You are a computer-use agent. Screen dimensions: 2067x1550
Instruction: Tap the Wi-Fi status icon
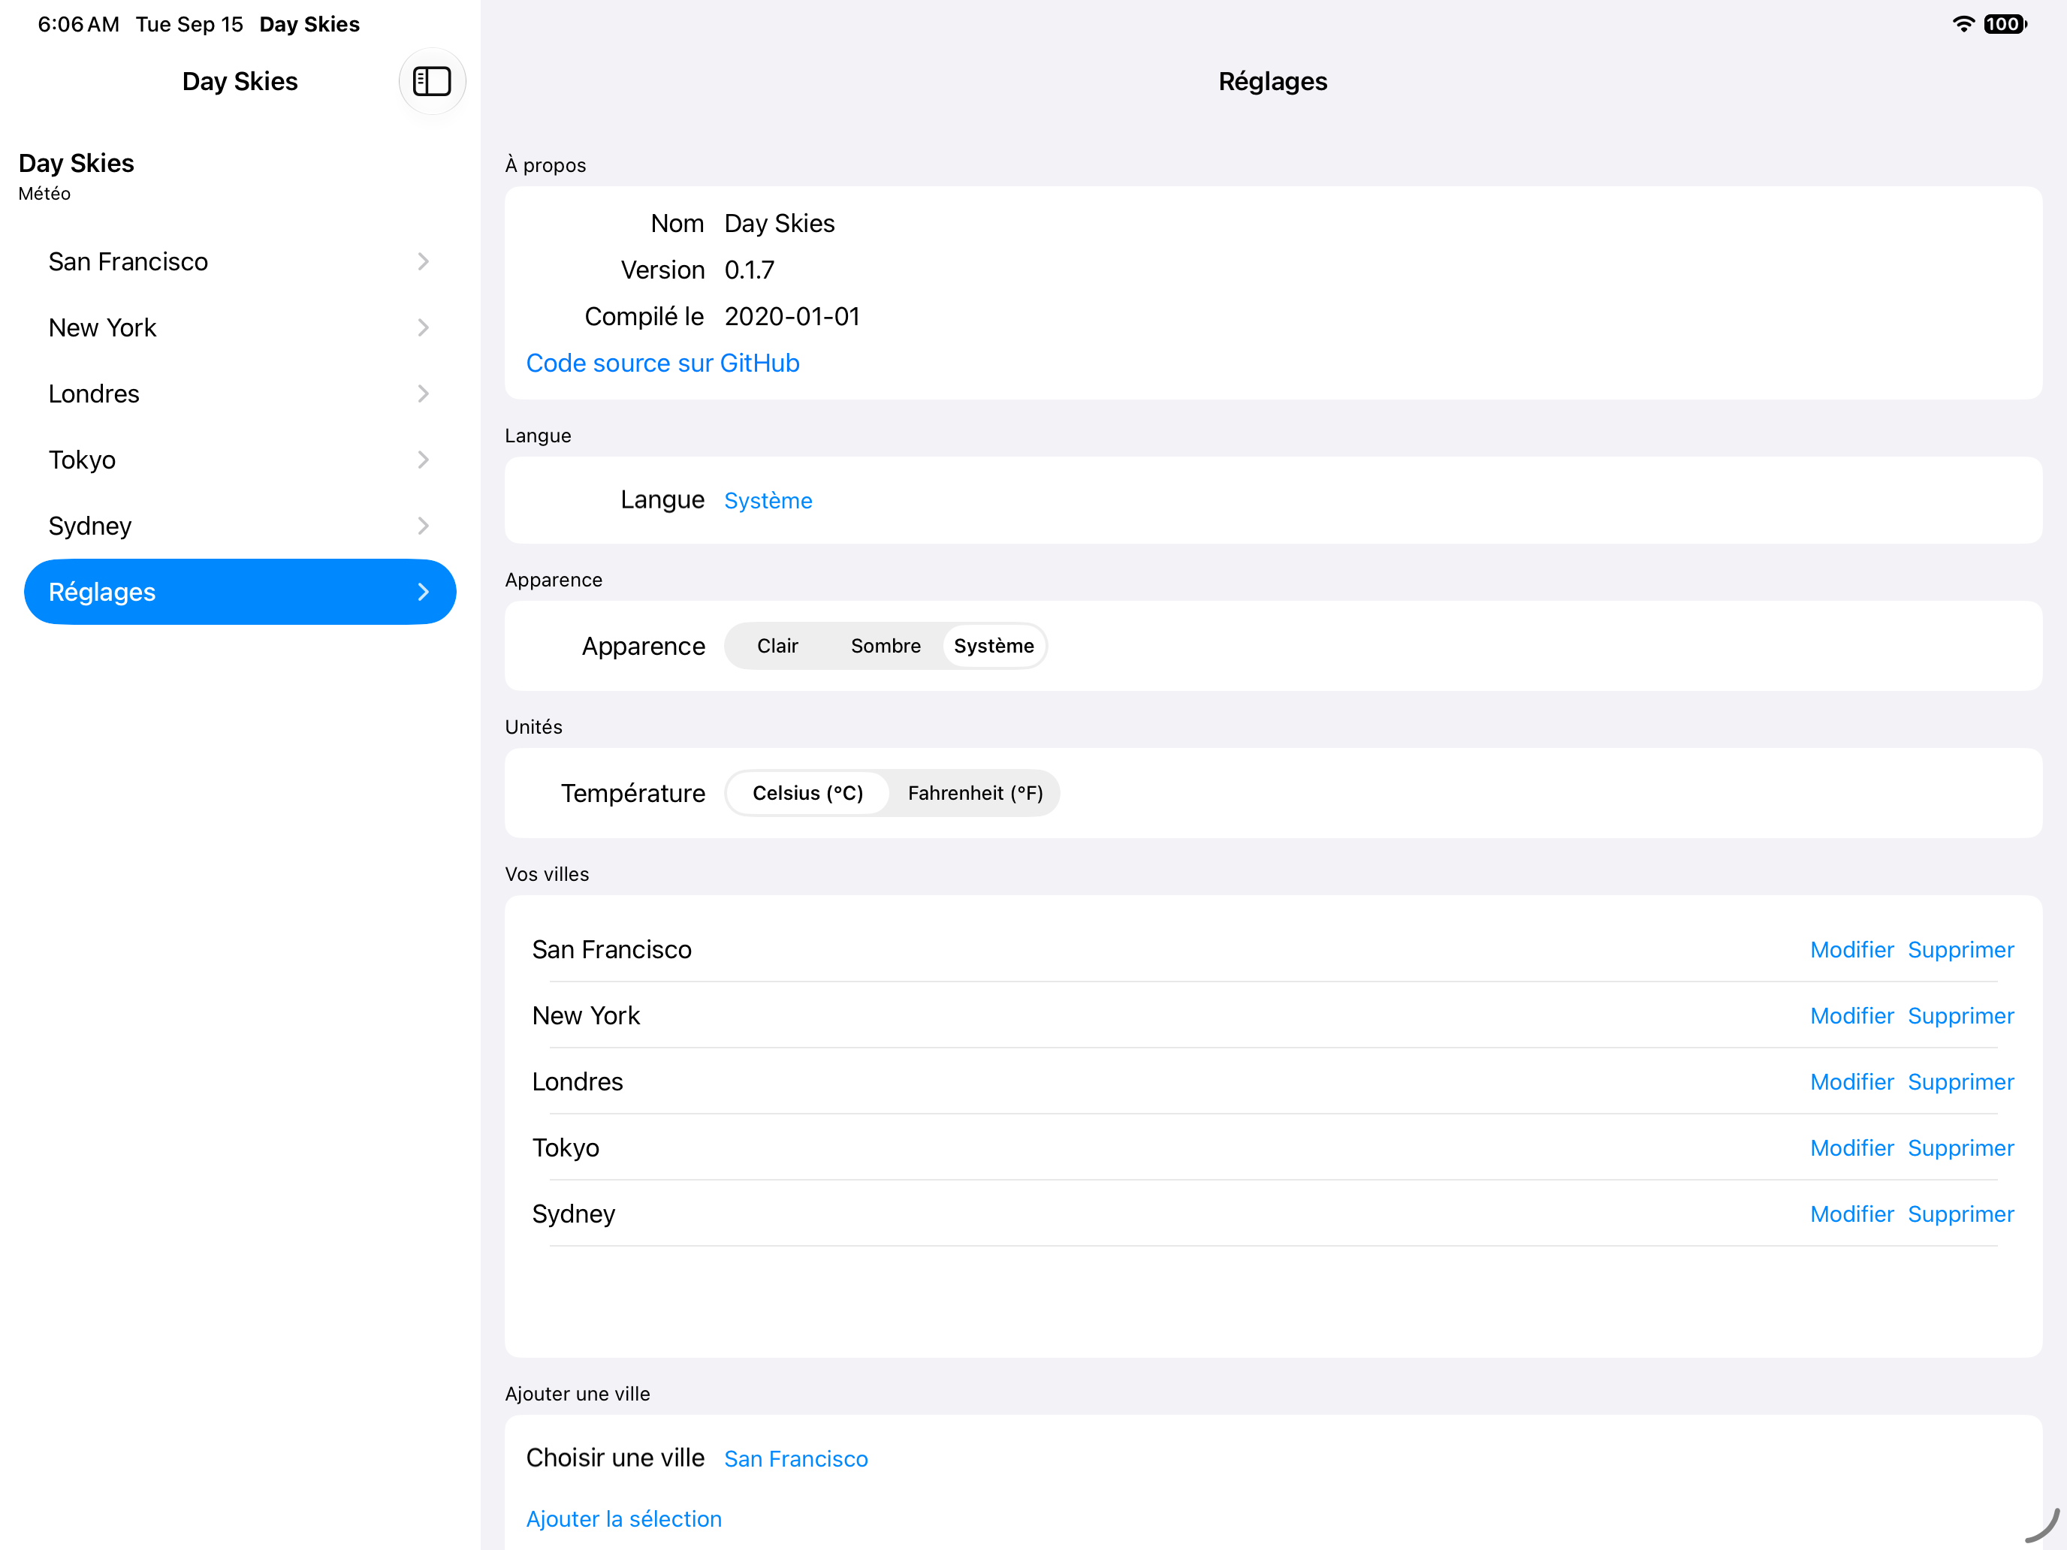(1963, 24)
